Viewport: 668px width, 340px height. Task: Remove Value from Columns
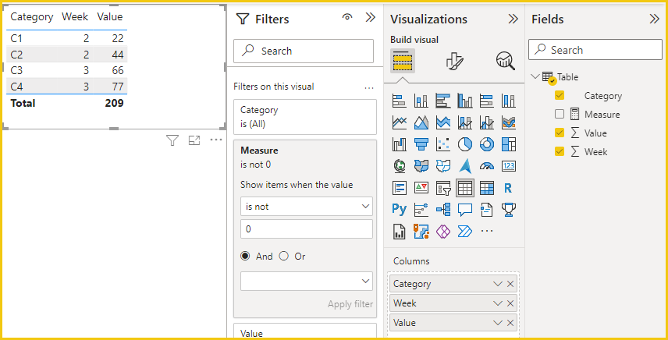[x=510, y=323]
